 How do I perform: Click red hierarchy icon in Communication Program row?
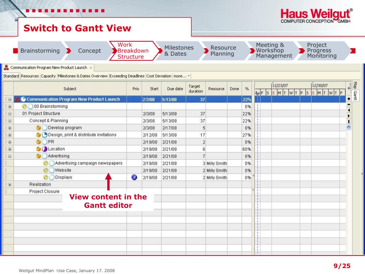point(17,99)
